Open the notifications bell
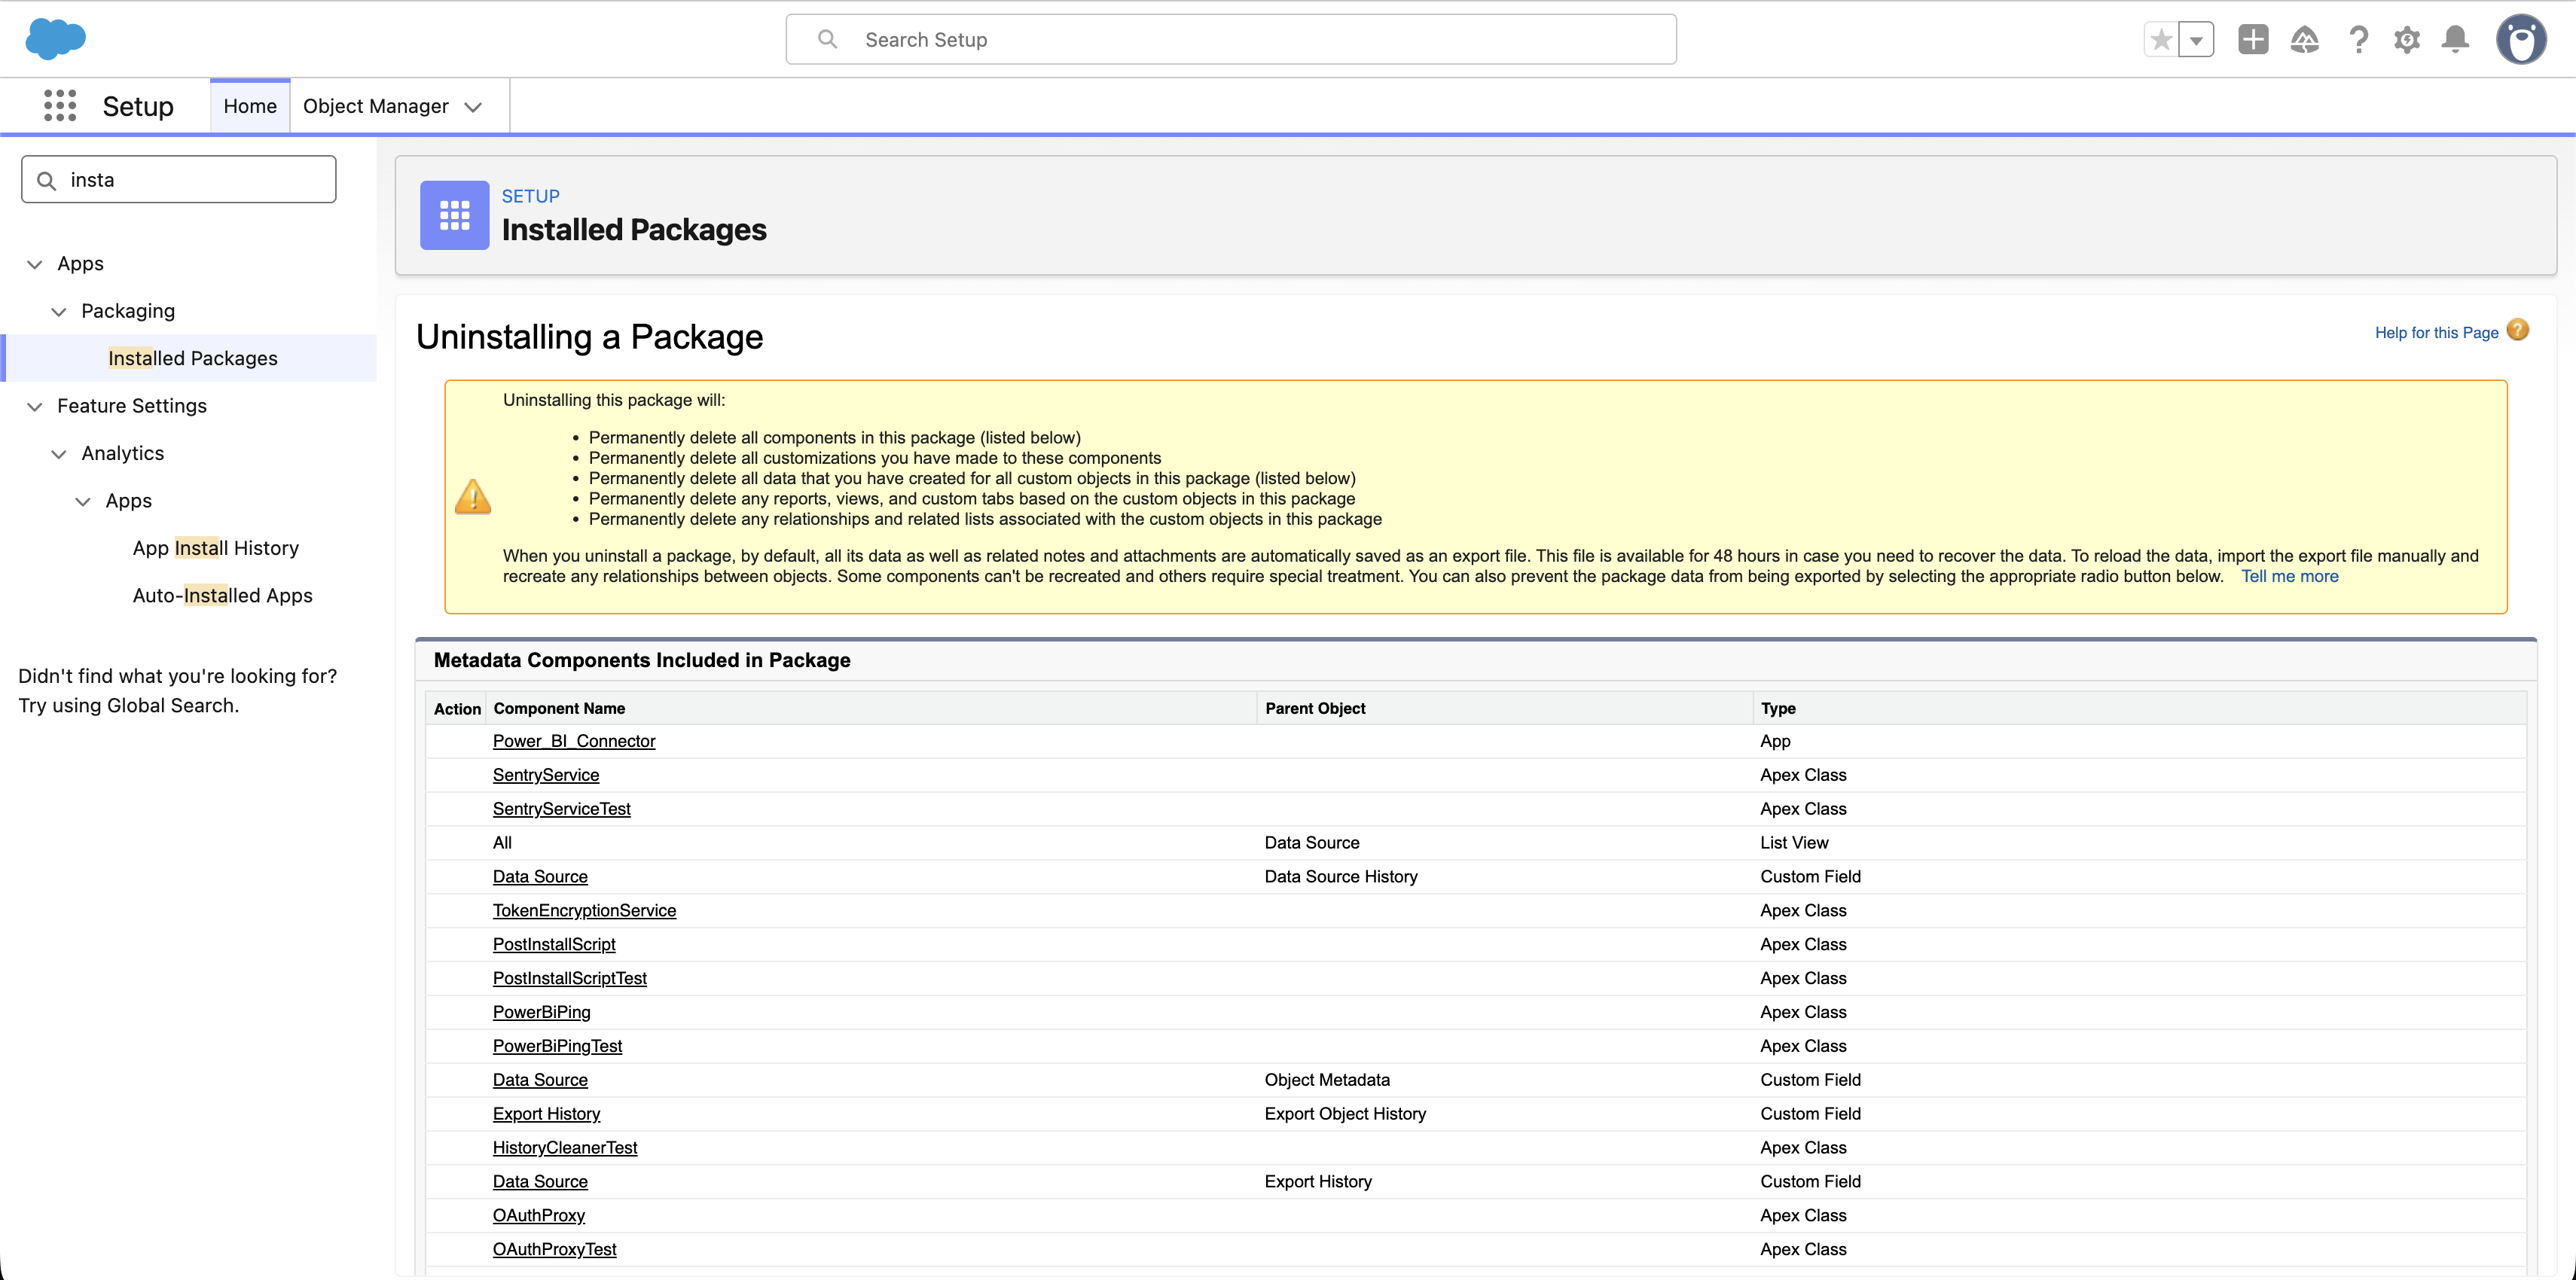 (2455, 40)
